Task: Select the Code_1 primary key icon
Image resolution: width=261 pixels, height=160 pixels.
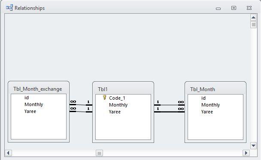Action: coord(105,98)
